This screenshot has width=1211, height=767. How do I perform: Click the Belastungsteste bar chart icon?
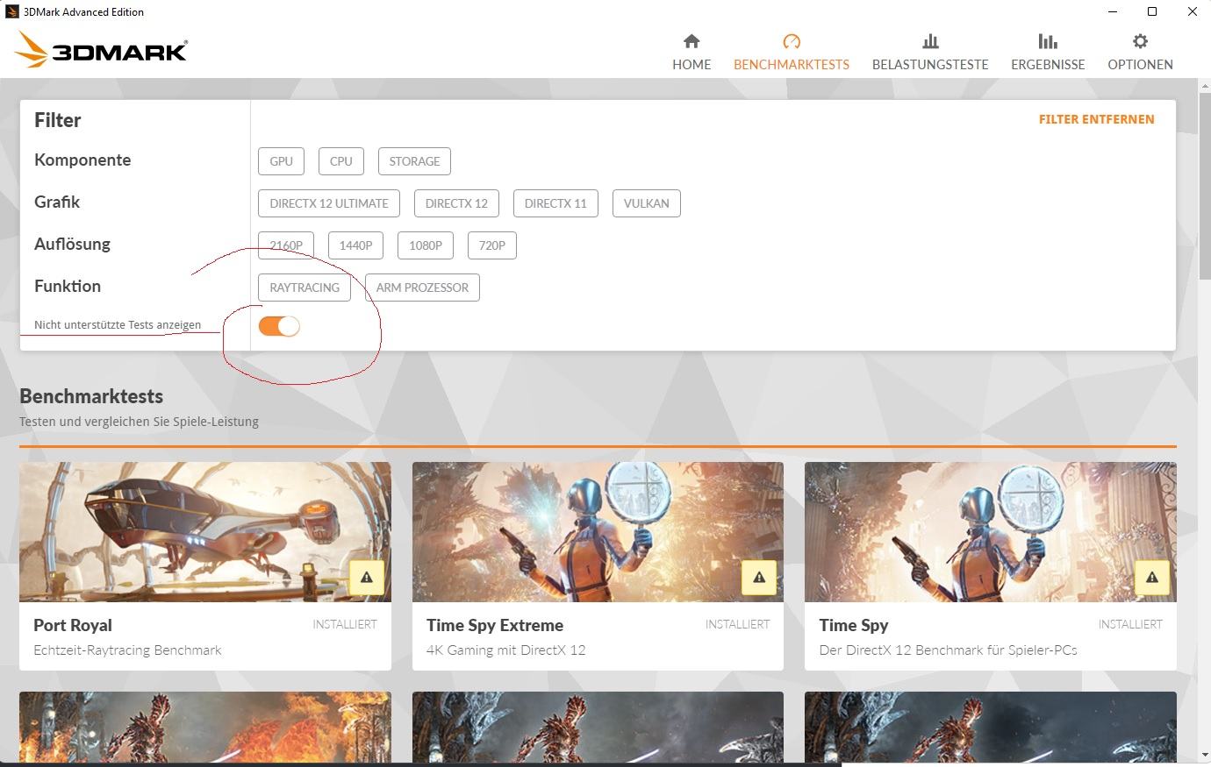pyautogui.click(x=930, y=41)
